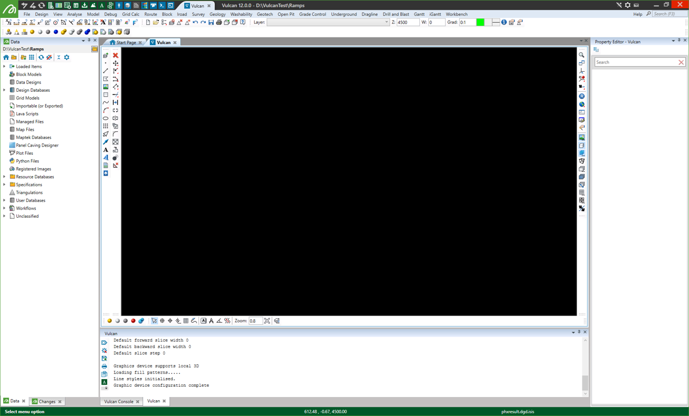Image resolution: width=689 pixels, height=416 pixels.
Task: Click the Z value input field
Action: pos(408,22)
